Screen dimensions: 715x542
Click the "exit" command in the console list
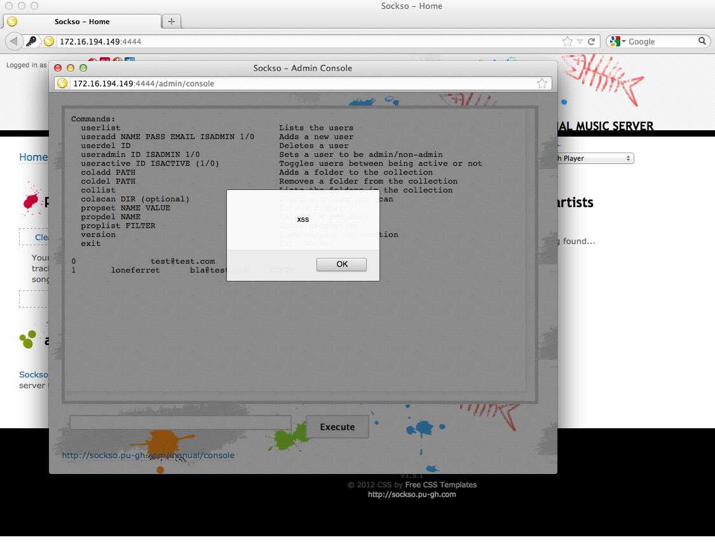click(91, 243)
